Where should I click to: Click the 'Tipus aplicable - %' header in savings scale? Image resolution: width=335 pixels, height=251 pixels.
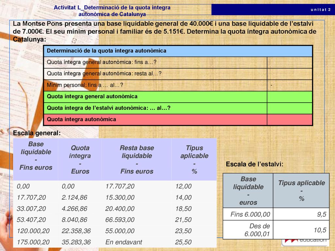tap(301, 191)
